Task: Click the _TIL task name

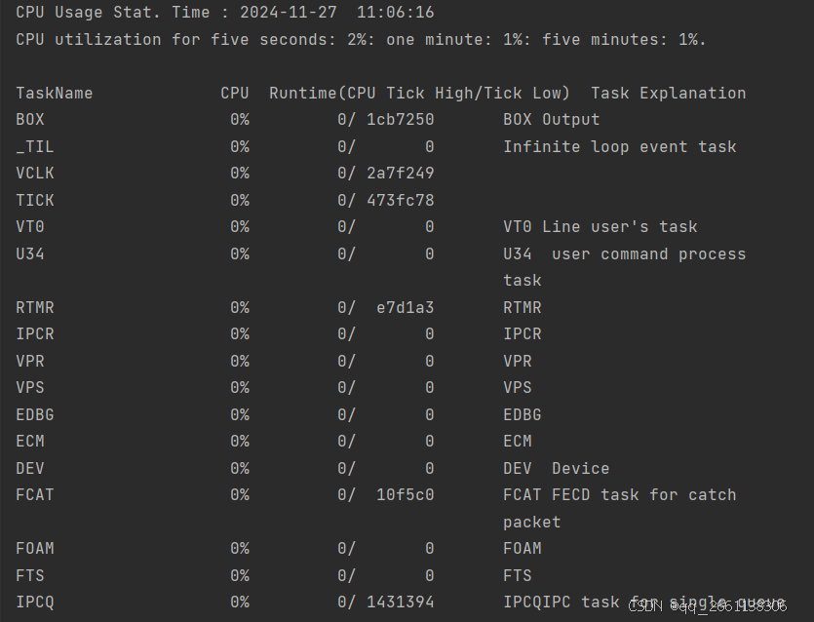Action: 35,147
